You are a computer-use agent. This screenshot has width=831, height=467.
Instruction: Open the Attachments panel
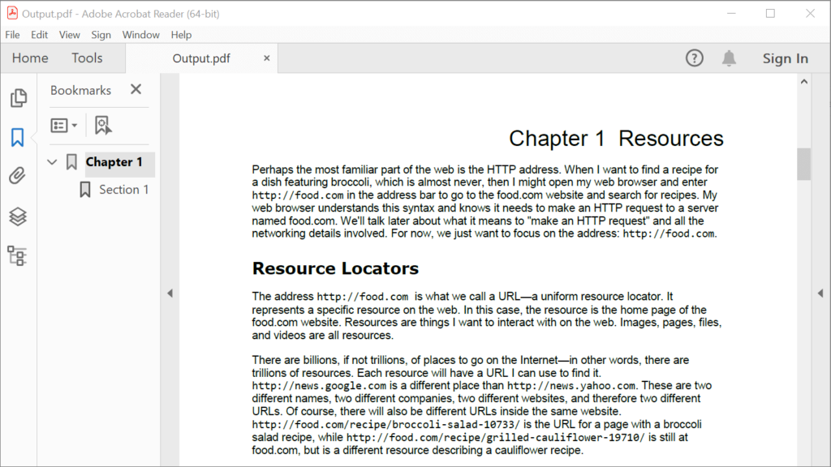coord(19,178)
